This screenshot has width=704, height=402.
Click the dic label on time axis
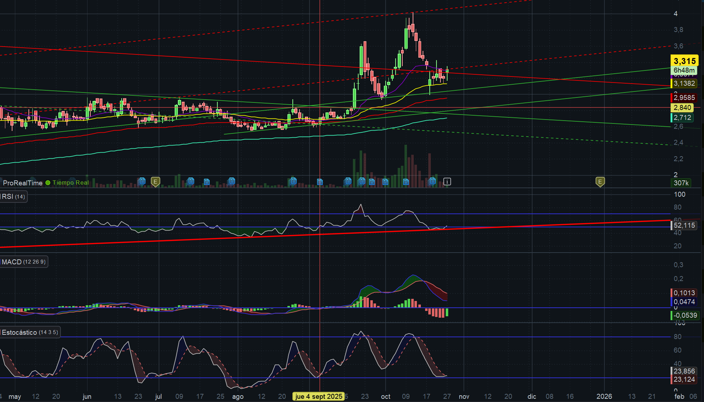click(x=532, y=396)
